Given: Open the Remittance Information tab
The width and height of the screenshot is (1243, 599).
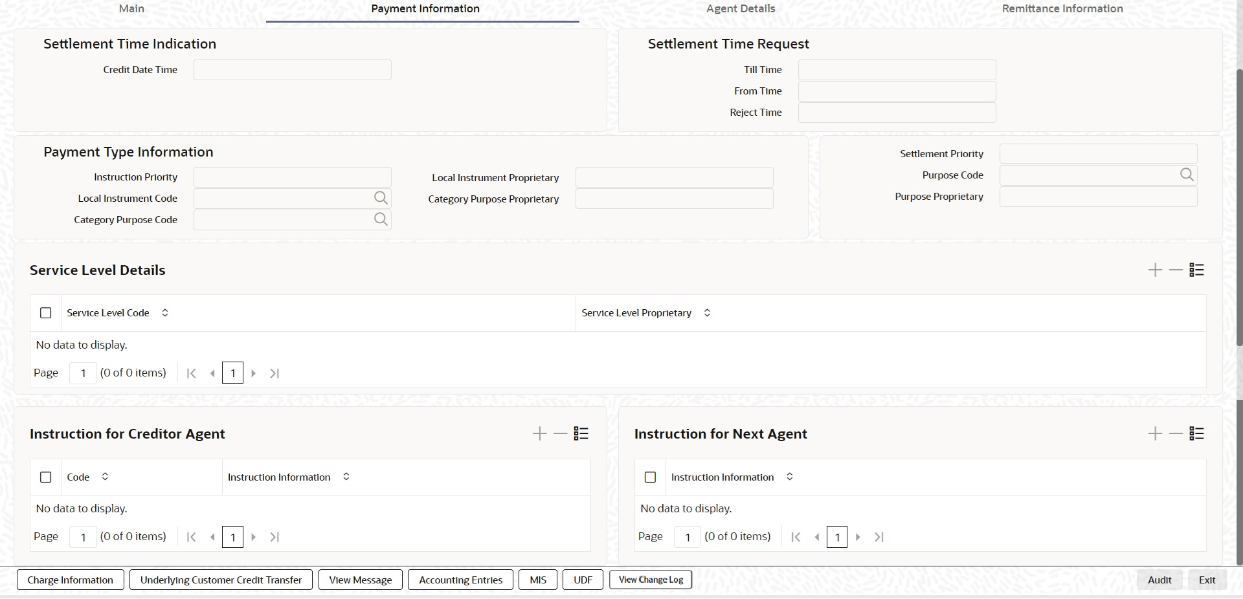Looking at the screenshot, I should (x=1062, y=8).
